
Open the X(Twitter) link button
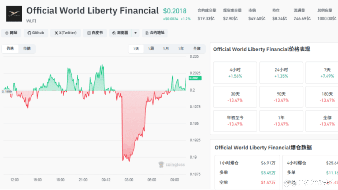tap(65, 33)
